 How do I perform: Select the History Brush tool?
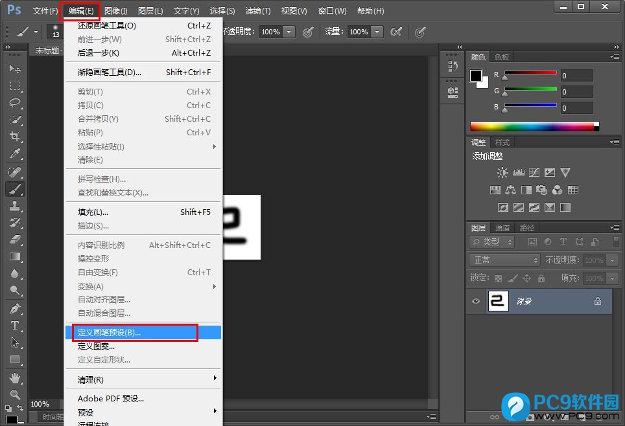[15, 223]
